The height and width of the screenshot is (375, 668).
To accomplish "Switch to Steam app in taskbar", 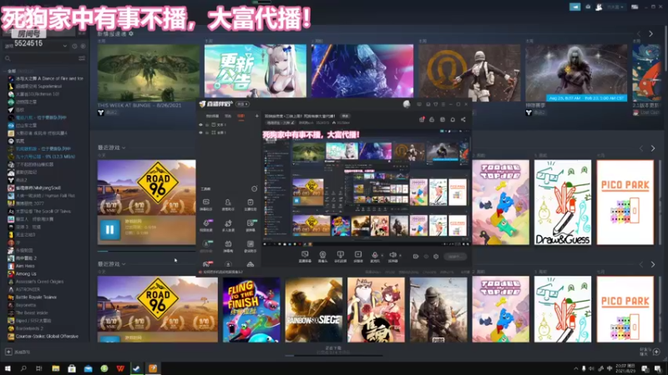I will 136,368.
